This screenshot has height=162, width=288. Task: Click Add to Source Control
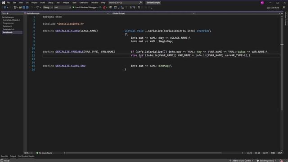click(x=241, y=161)
